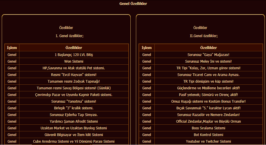This screenshot has height=145, width=266.
Task: Select the 'Boss Sıralama Sistemi' cell
Action: point(209,128)
